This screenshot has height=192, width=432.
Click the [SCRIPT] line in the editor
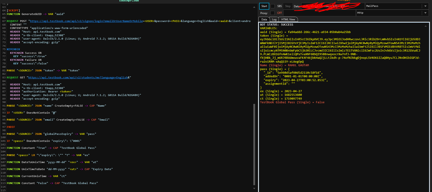[14, 10]
